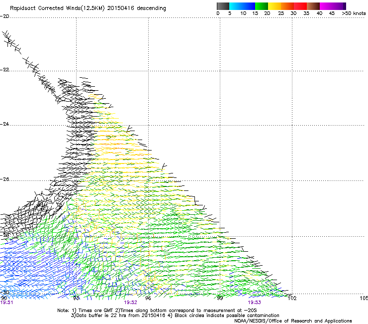
Task: Click the purple '19:52' time label
Action: click(x=130, y=303)
